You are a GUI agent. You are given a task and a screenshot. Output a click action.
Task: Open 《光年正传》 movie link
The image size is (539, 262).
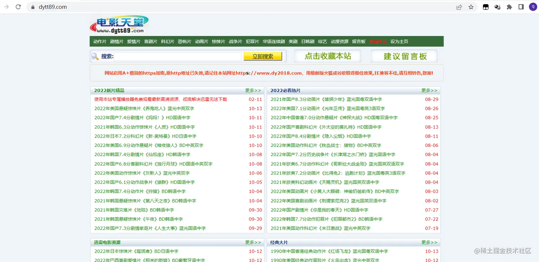[328, 108]
